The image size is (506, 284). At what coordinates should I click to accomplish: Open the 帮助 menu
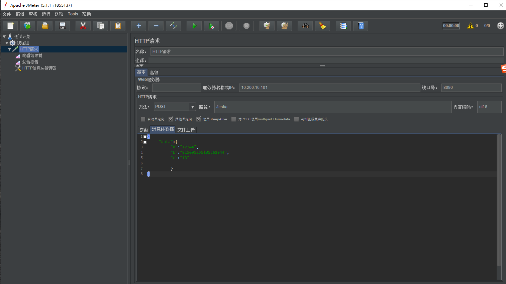coord(86,14)
